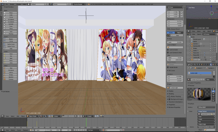Click the Torus mesh icon
Image resolution: width=218 pixels, height=132 pixels.
(5, 28)
